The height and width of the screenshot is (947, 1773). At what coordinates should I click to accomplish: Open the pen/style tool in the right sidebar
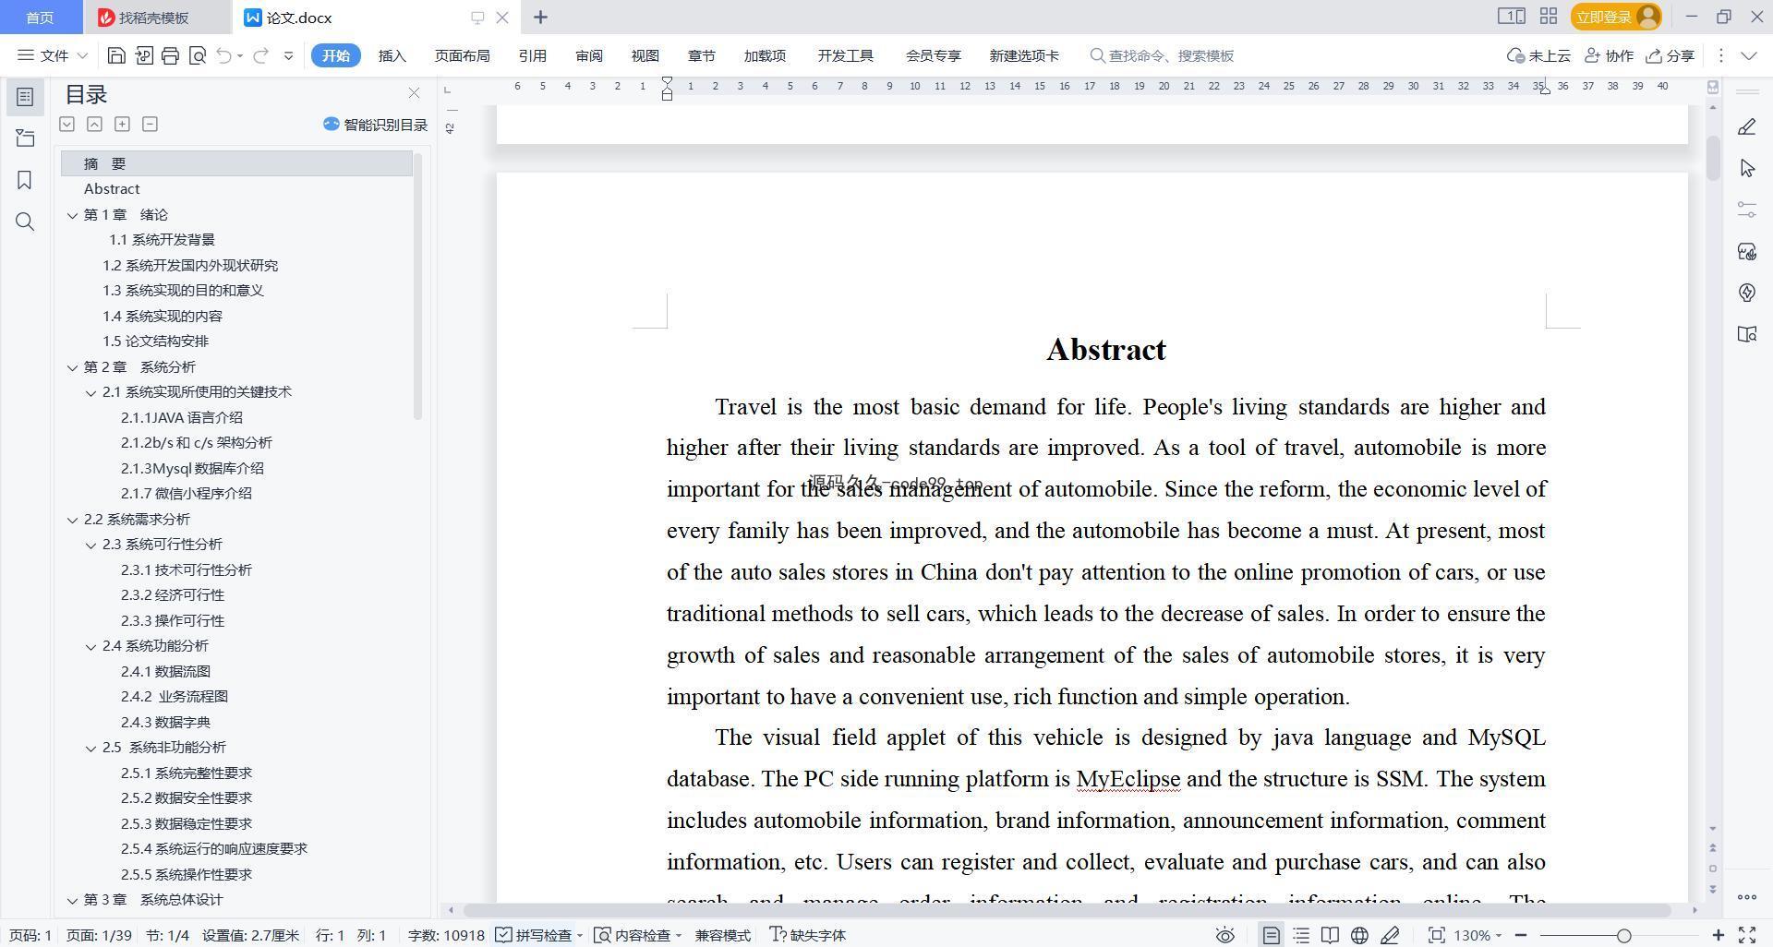(x=1747, y=127)
